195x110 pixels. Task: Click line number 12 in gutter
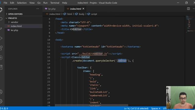[x=49, y=47]
